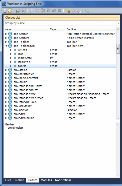Select the db.DatabaseObject row
Viewport: 122px width, 186px height.
60,90
